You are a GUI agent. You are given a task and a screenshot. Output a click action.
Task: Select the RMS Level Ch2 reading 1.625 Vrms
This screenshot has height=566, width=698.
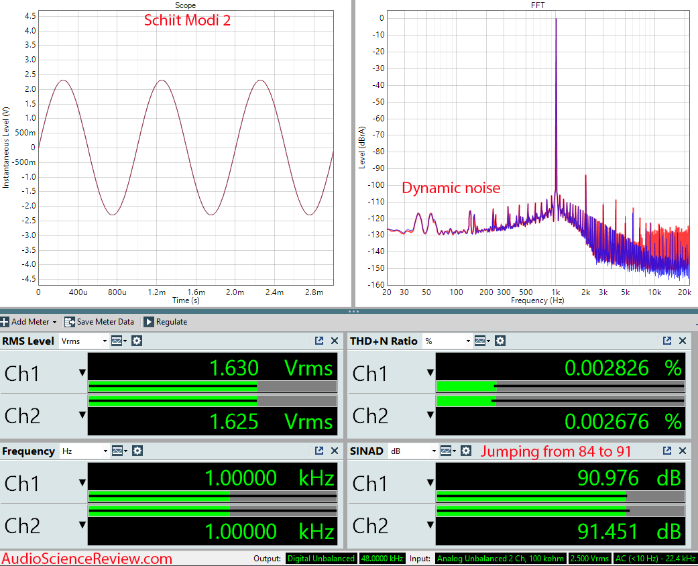(x=271, y=421)
